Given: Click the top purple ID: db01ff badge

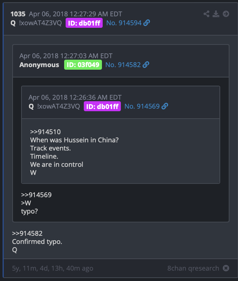Looking at the screenshot, I should 84,23.
